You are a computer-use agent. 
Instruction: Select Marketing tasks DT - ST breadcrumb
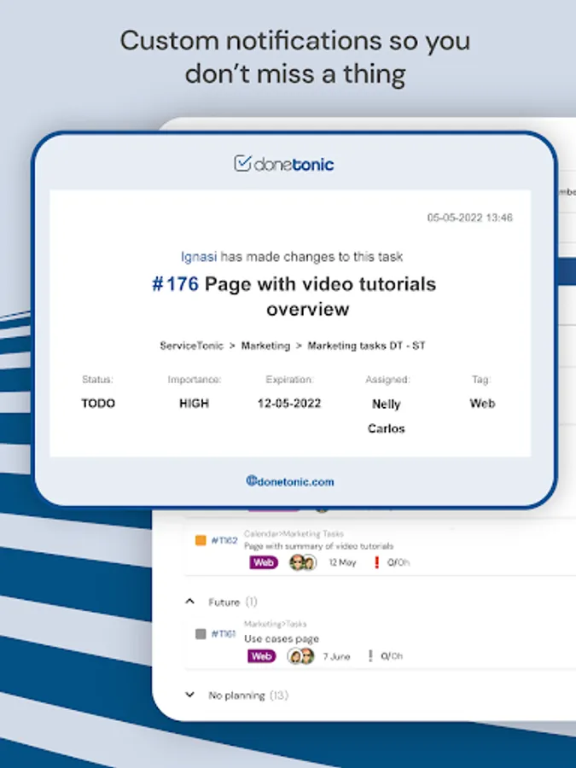(x=366, y=346)
